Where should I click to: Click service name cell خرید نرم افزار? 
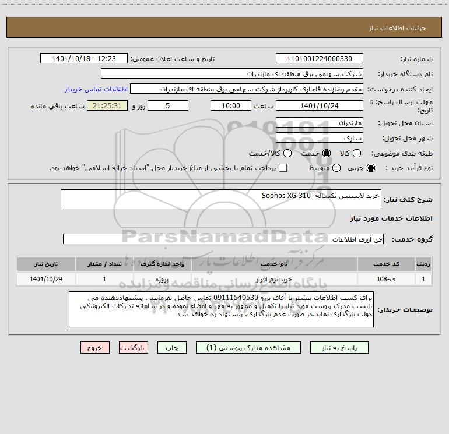click(274, 279)
